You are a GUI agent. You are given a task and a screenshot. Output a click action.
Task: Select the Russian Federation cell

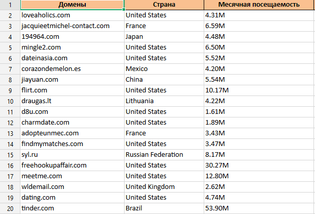tap(164, 155)
